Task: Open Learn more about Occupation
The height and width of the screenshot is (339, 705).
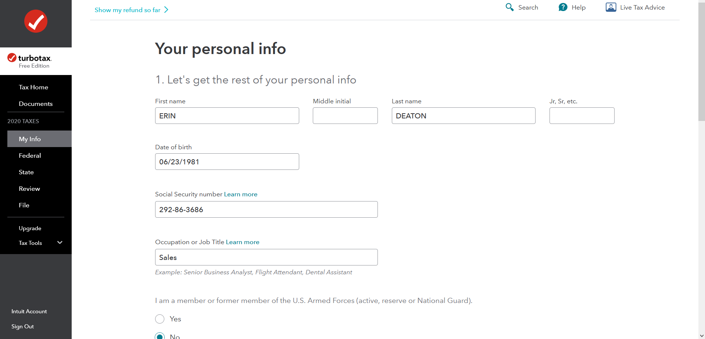Action: (243, 242)
